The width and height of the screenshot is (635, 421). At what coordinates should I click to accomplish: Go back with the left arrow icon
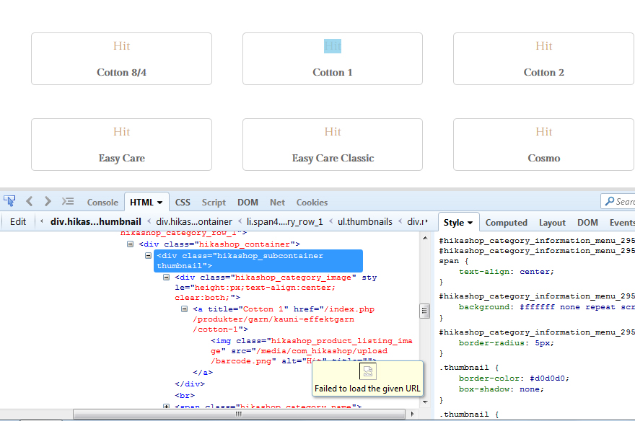[x=30, y=201]
